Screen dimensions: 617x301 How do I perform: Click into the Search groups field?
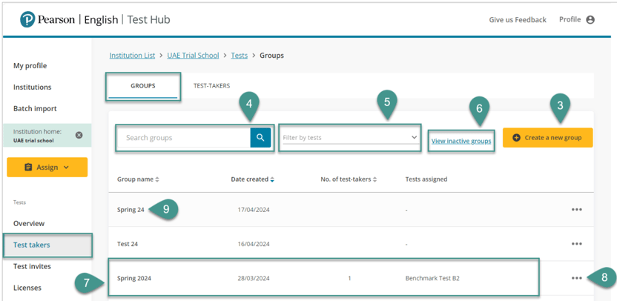(x=184, y=138)
